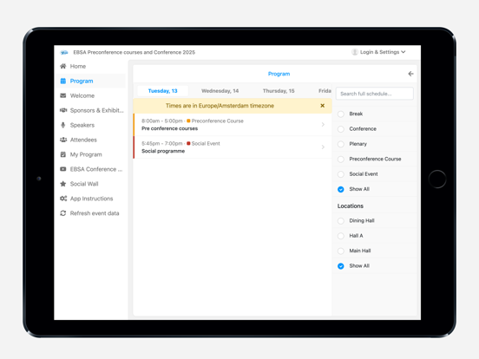Select the Preconference Course filter radio
This screenshot has width=479, height=359.
[x=341, y=159]
